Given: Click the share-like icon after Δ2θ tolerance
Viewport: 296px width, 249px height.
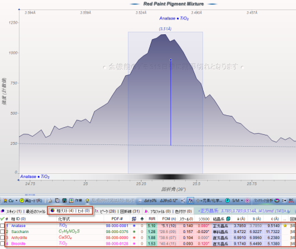Looking at the screenshot, I should point(183,201).
